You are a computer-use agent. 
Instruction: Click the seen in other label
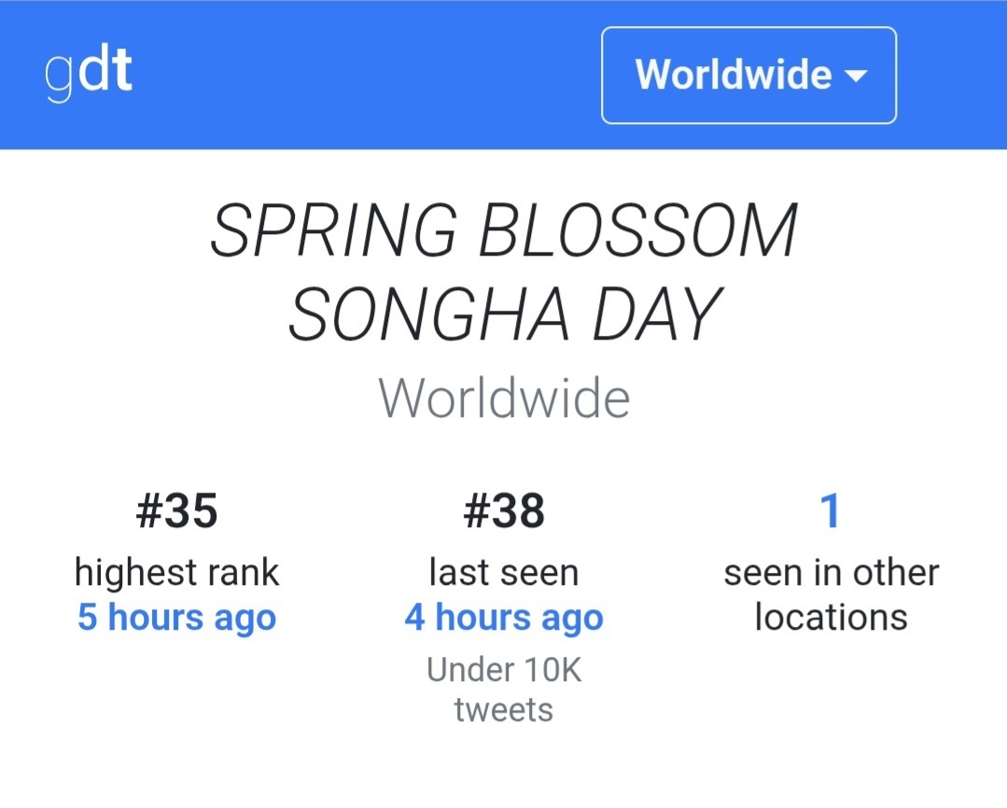tap(831, 572)
